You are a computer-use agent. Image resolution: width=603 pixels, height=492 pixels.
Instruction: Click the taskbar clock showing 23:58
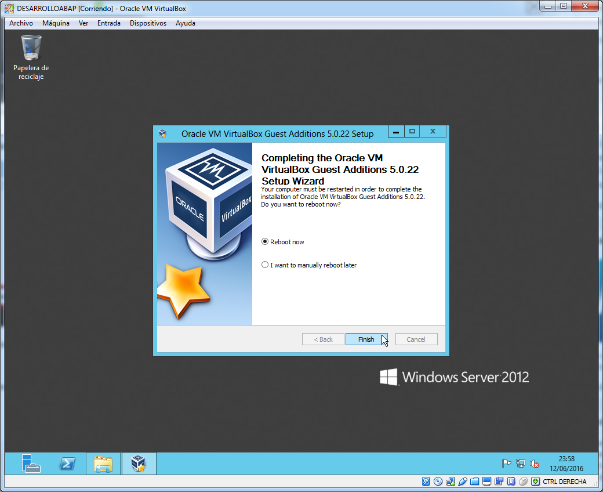566,464
